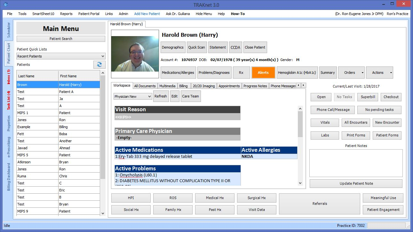Click the Care Team button

coord(190,96)
